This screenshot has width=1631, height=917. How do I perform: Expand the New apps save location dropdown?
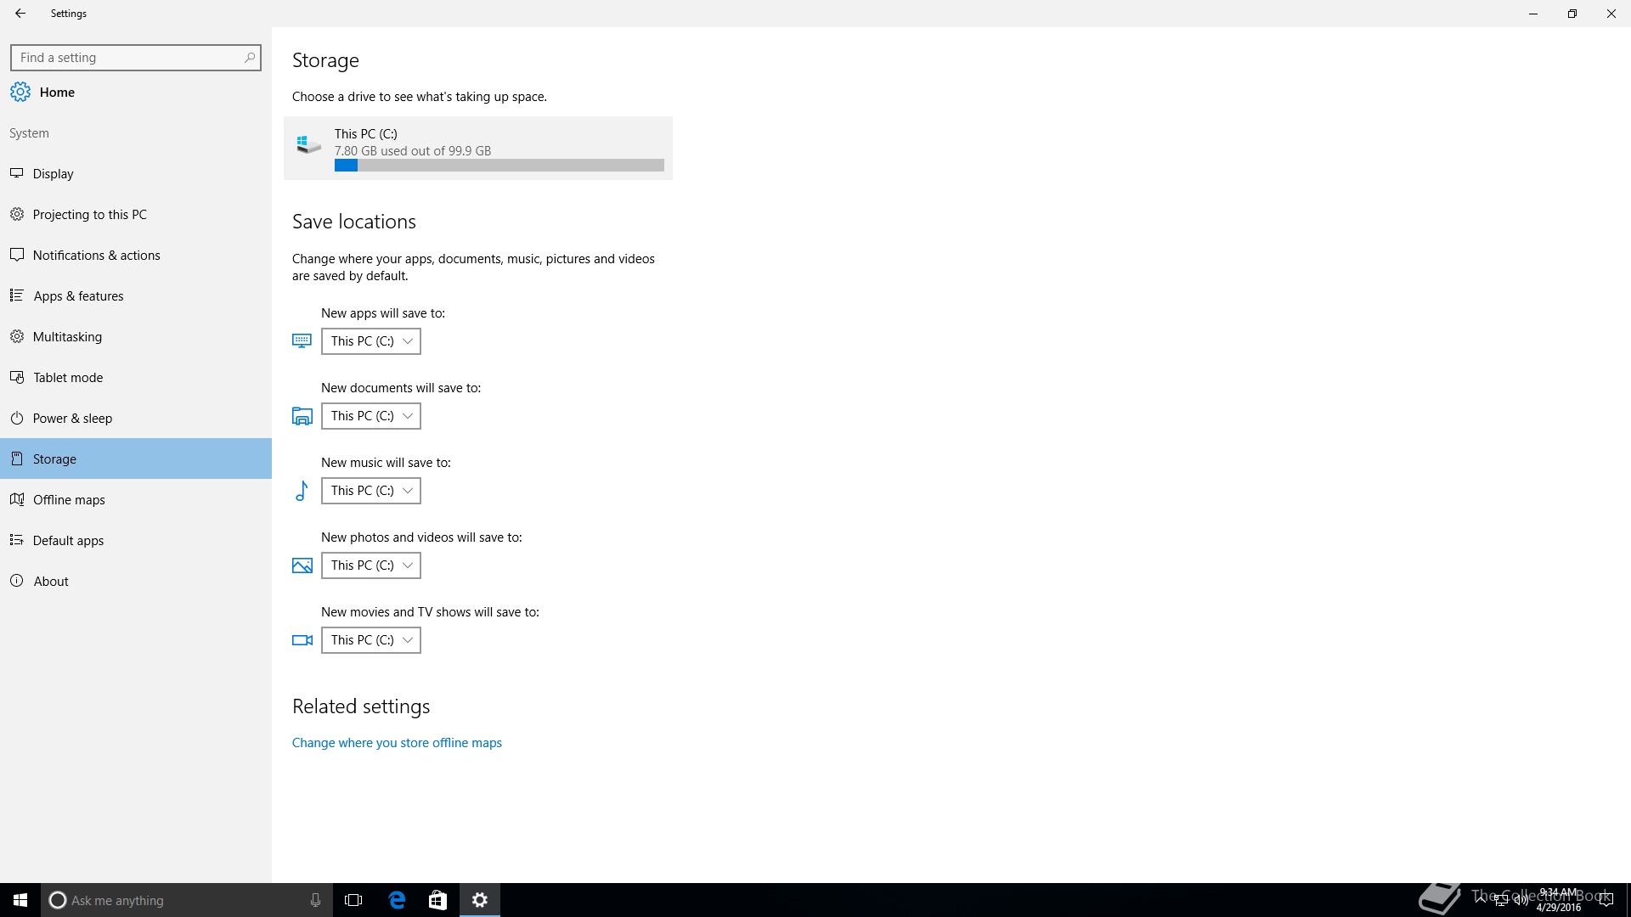click(x=371, y=341)
